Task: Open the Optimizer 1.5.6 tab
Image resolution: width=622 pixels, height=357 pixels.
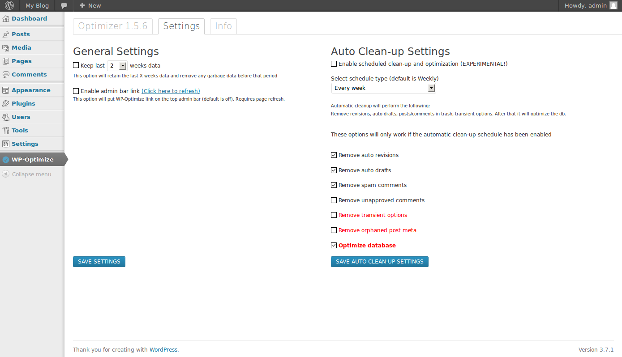Action: (x=113, y=26)
